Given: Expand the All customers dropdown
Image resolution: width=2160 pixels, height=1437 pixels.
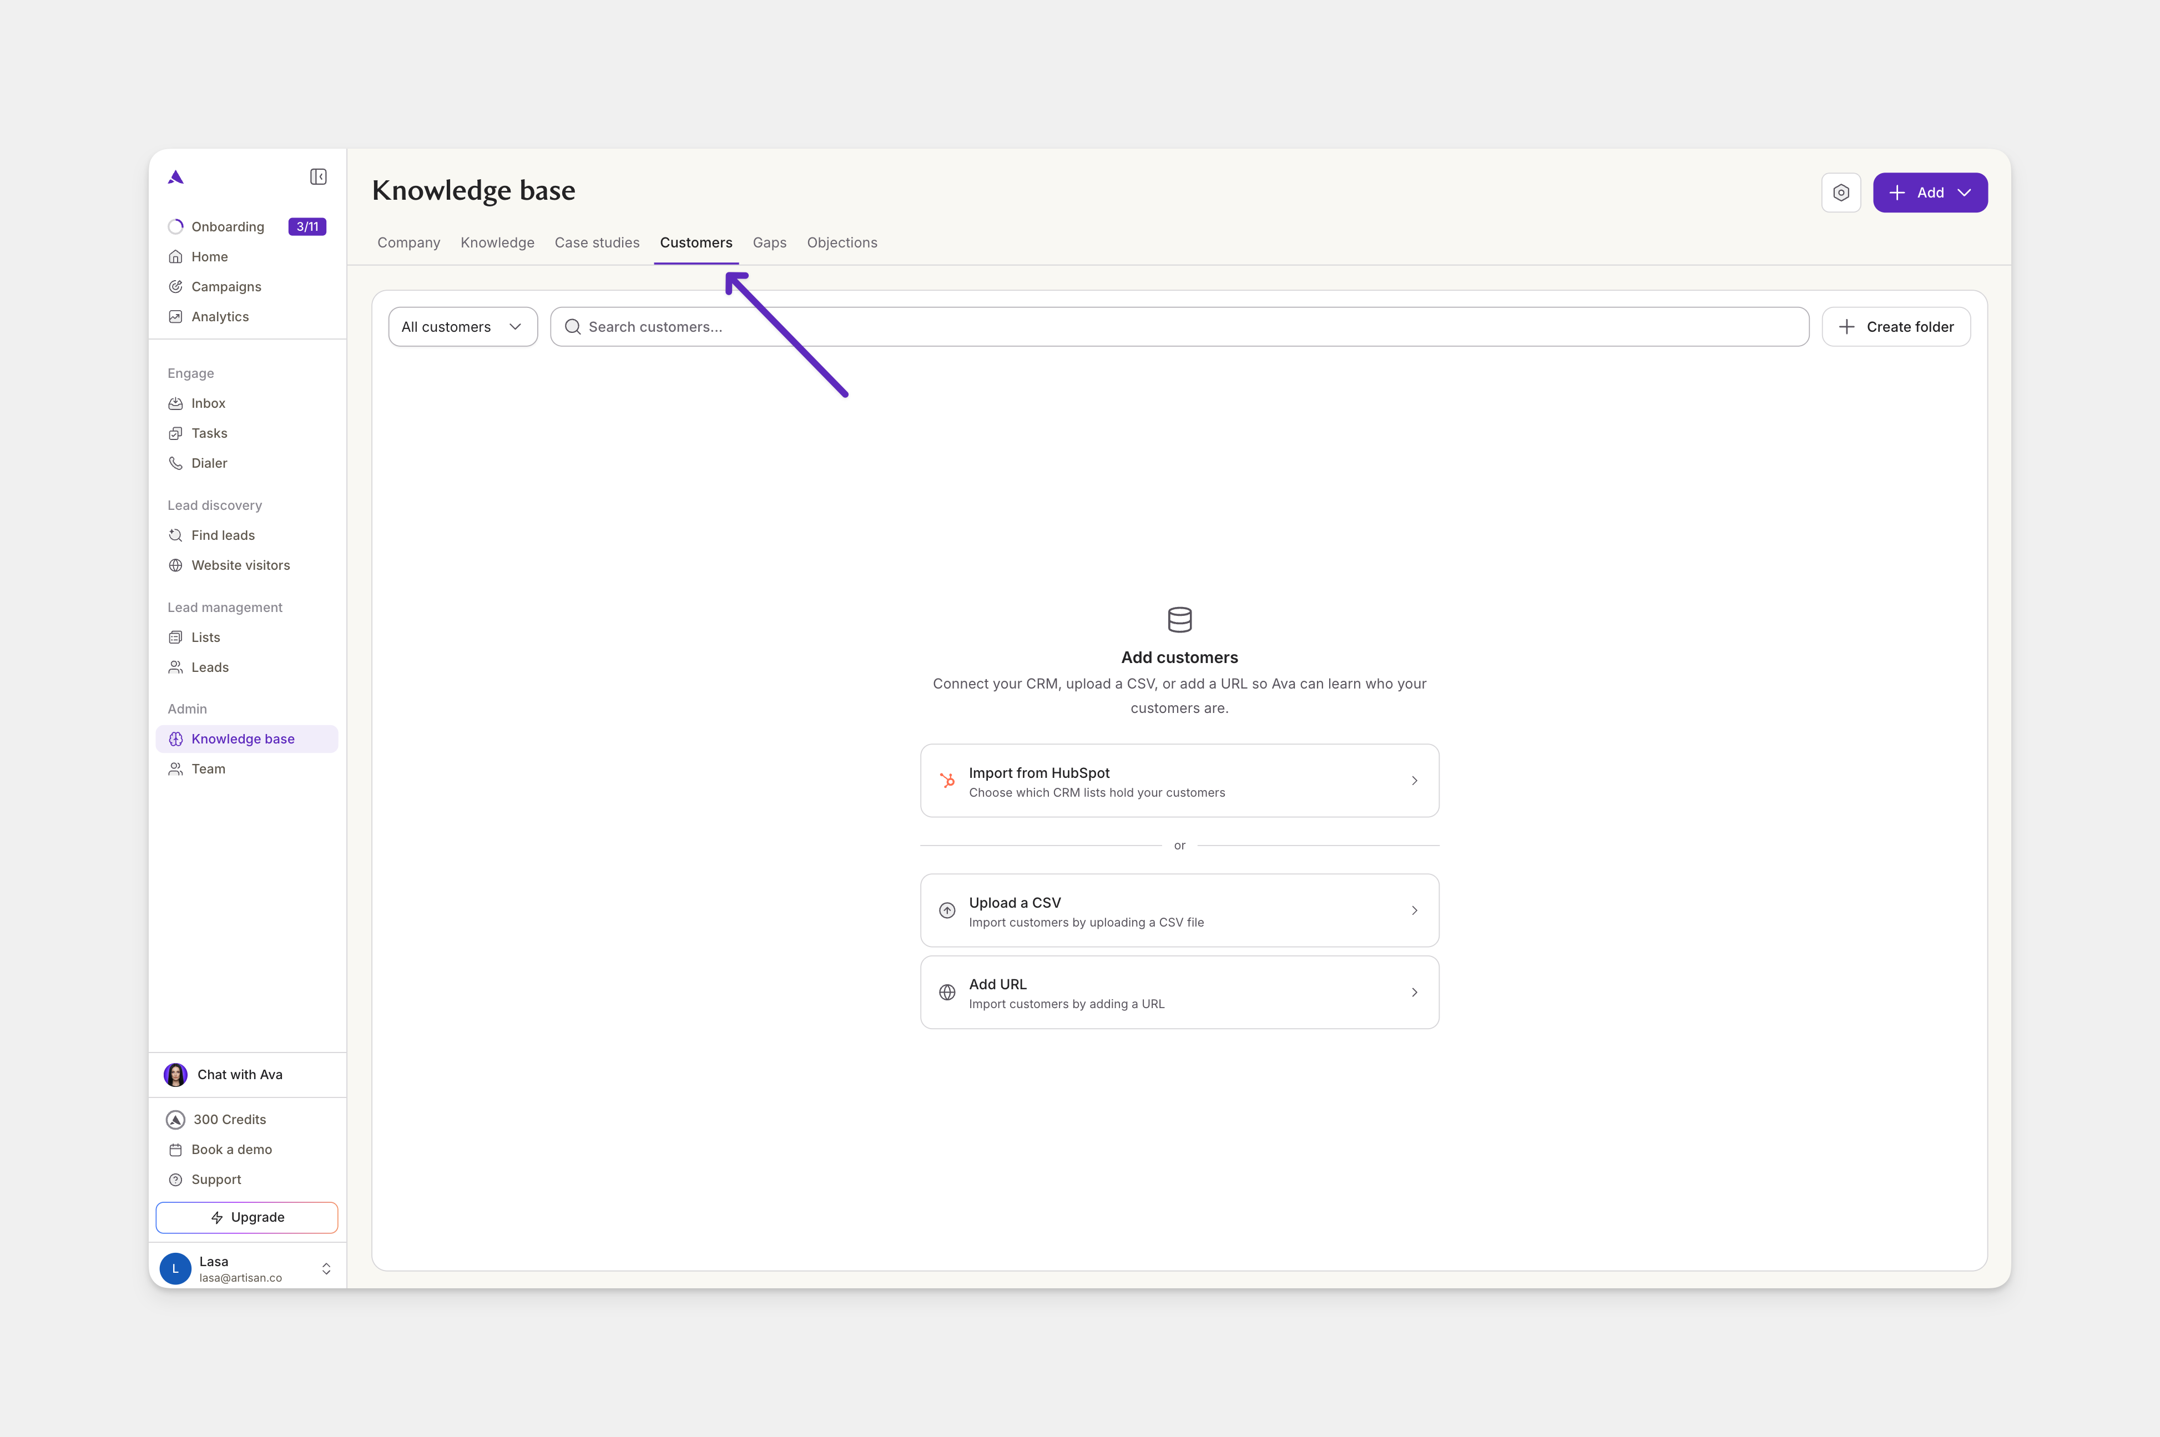Looking at the screenshot, I should pyautogui.click(x=463, y=327).
